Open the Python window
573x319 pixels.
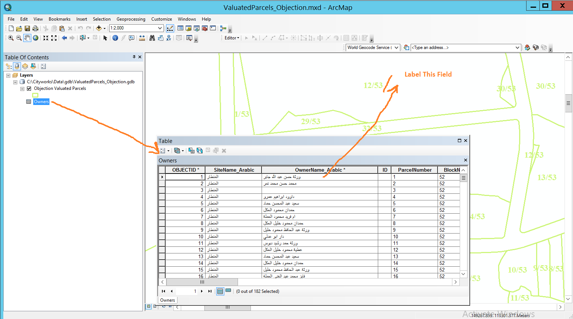click(x=213, y=28)
